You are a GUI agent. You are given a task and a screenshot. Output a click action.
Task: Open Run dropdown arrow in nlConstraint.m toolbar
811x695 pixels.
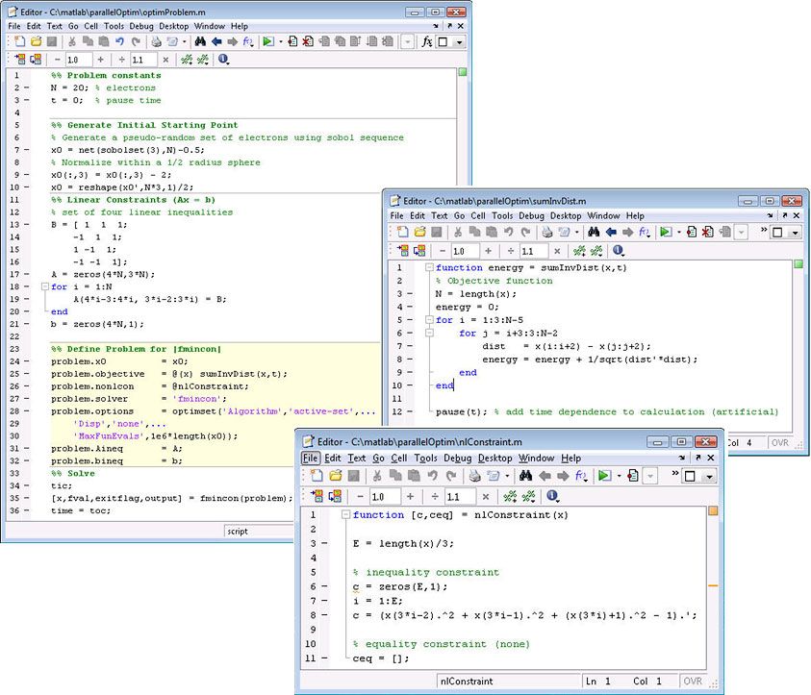pyautogui.click(x=619, y=476)
